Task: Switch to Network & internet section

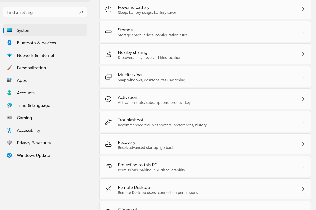Action: (35, 55)
